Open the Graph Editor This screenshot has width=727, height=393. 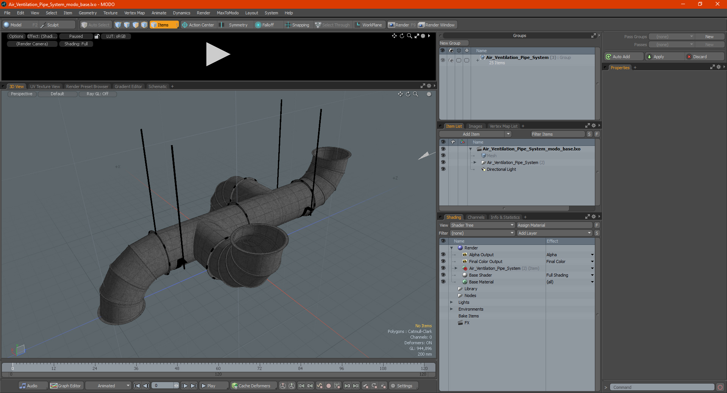pyautogui.click(x=66, y=386)
